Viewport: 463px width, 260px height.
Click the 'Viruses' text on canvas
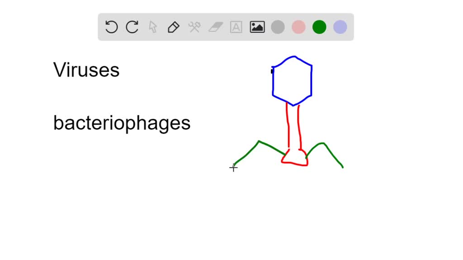pos(86,70)
